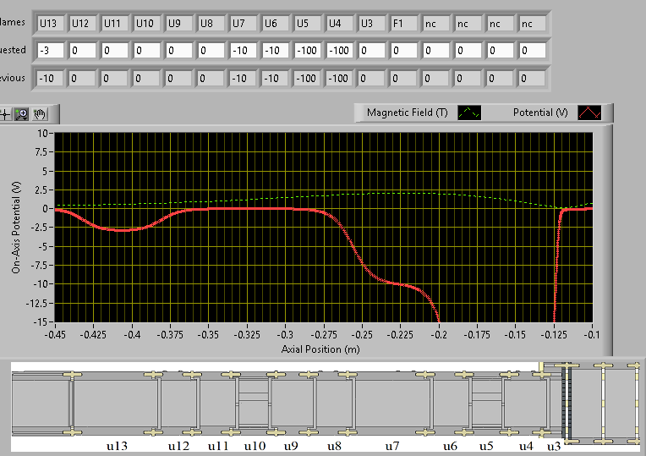This screenshot has height=456, width=646.
Task: Click the u9 electrode label in diagram
Action: click(291, 446)
